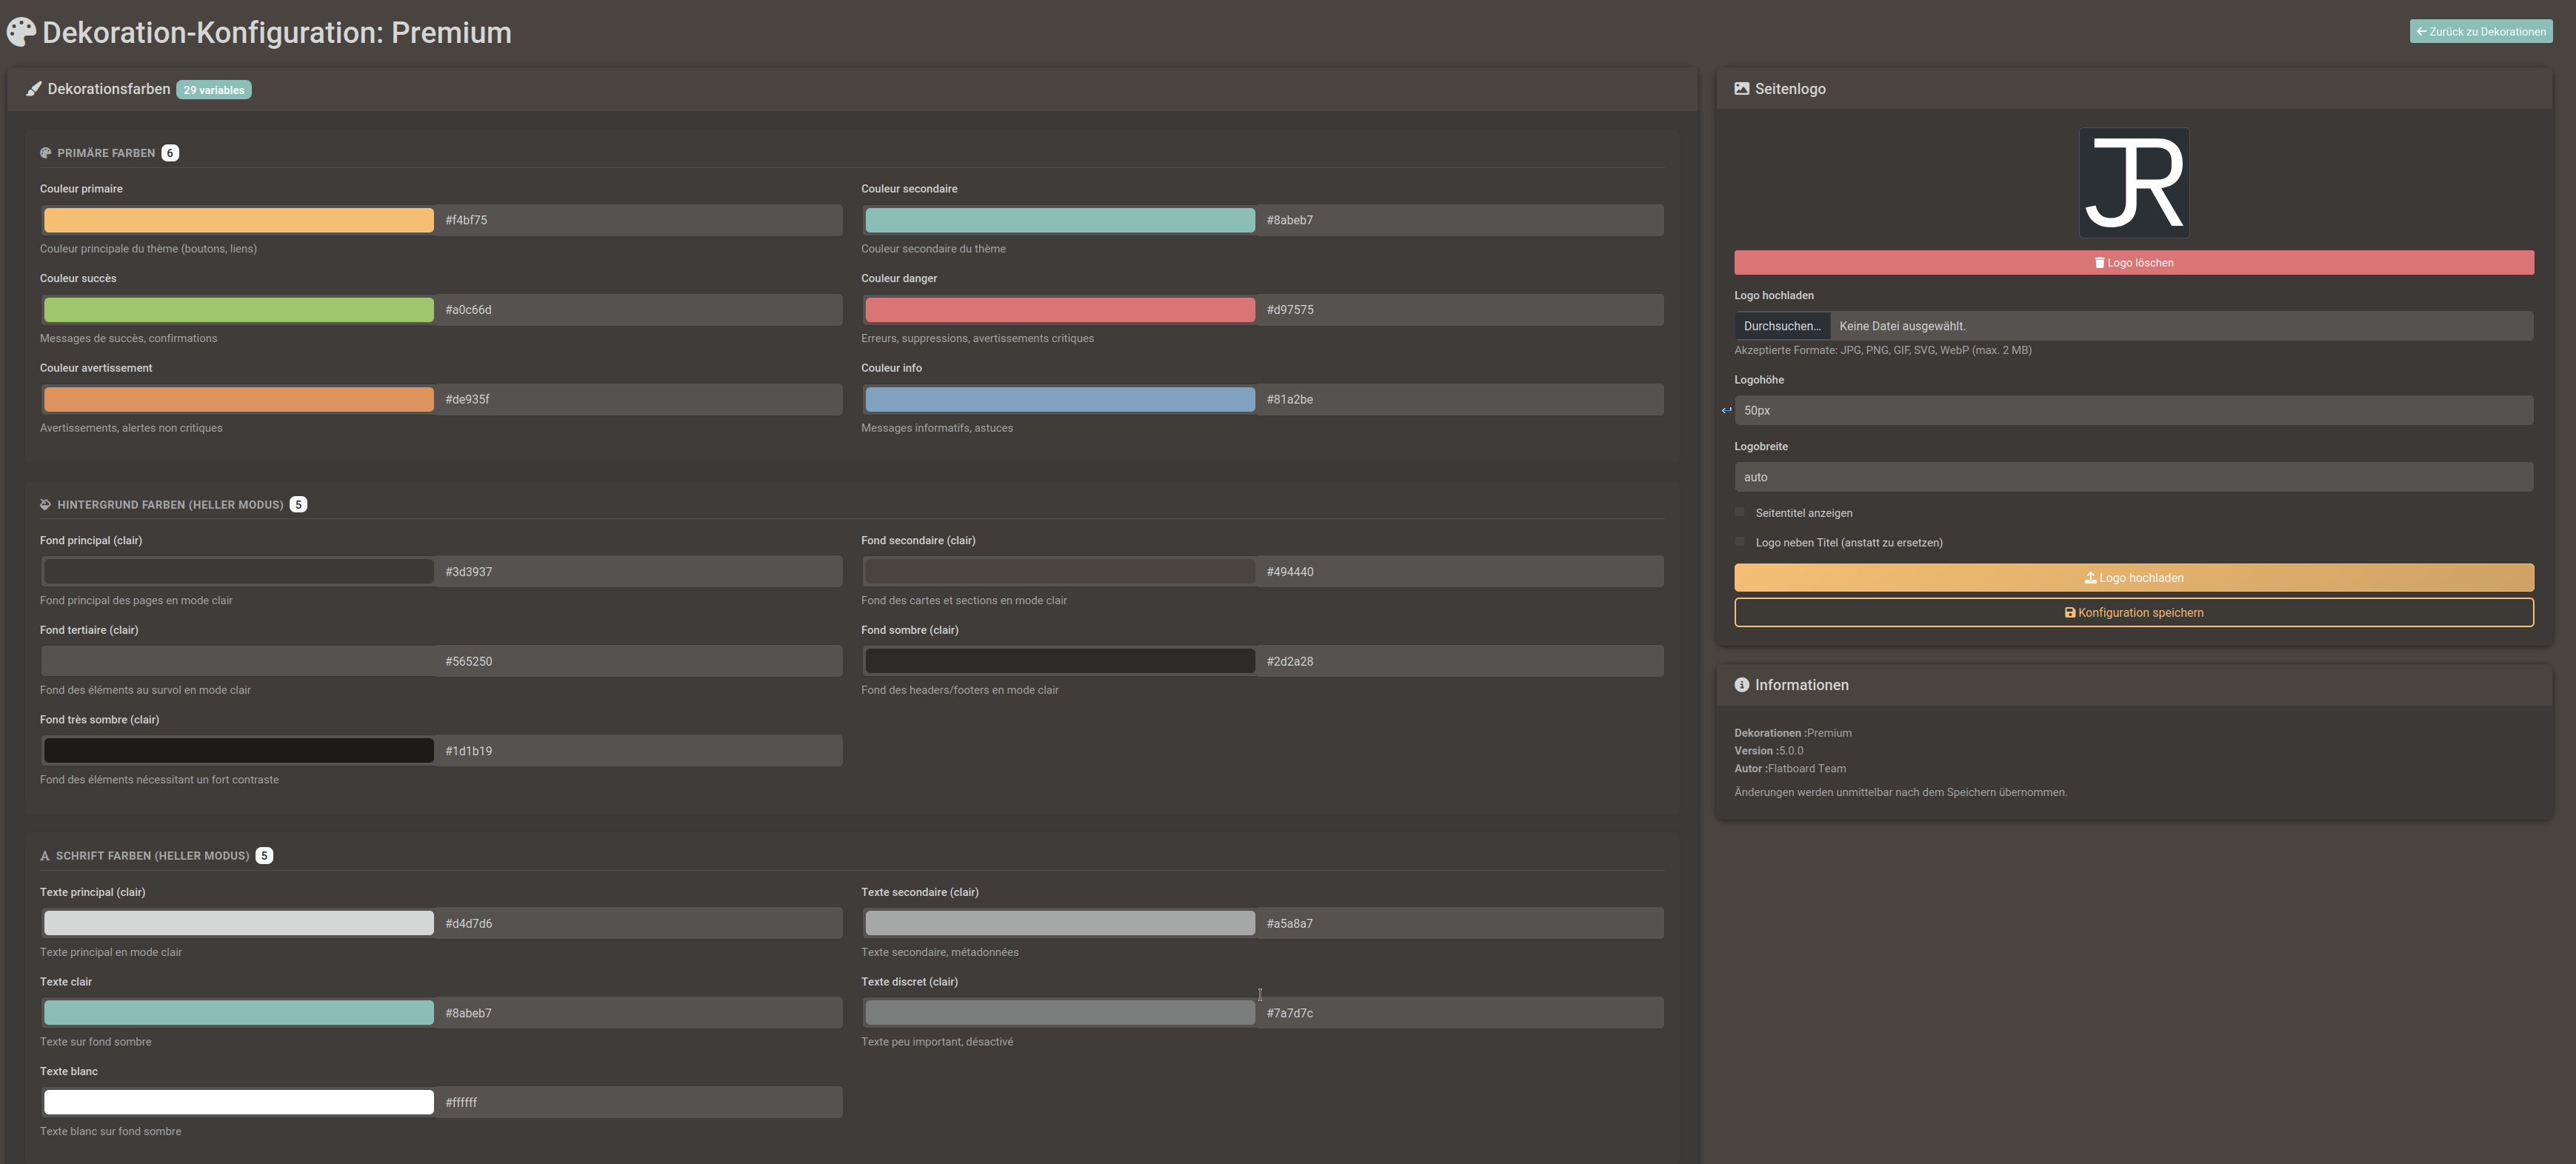Click the palette icon before Primäre Farben
Viewport: 2576px width, 1164px height.
click(x=45, y=153)
